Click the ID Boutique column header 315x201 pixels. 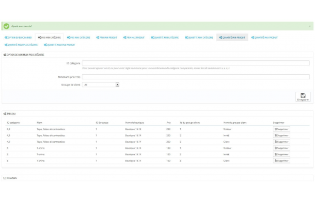point(102,123)
